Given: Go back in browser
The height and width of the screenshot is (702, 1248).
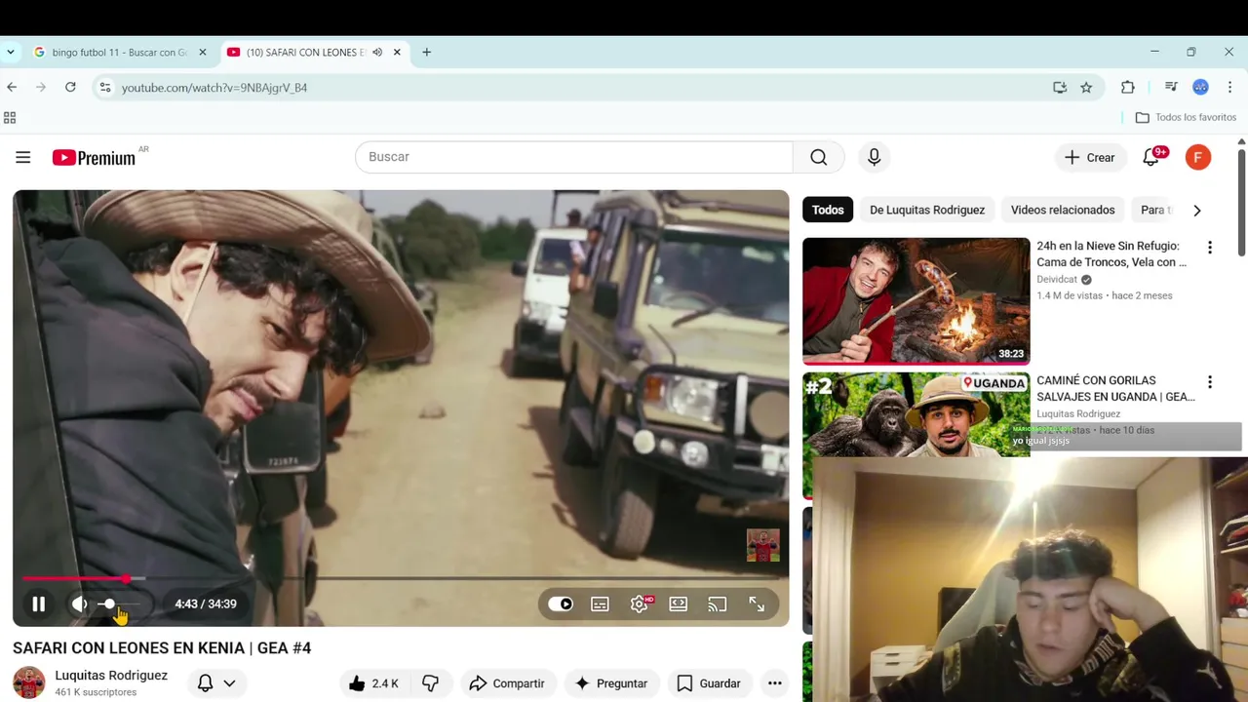Looking at the screenshot, I should tap(12, 87).
